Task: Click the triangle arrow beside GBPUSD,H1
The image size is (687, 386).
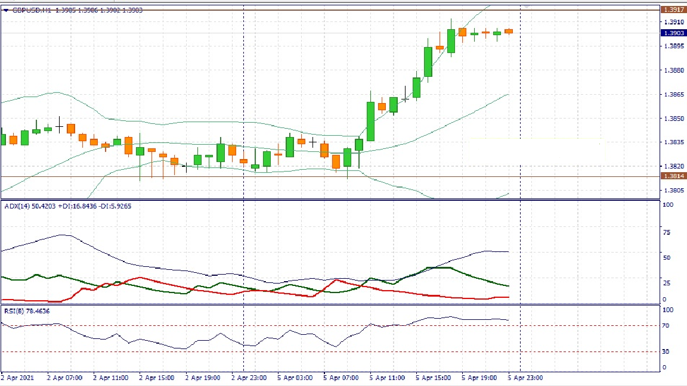Action: tap(7, 10)
